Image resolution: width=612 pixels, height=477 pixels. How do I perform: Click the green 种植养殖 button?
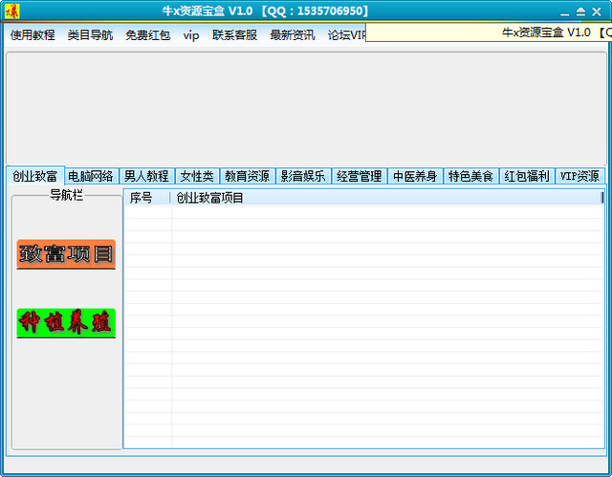tap(66, 323)
